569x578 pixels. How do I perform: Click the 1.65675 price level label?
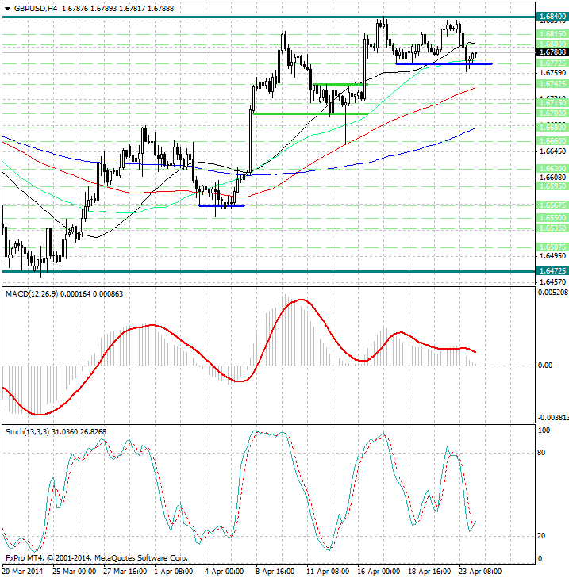(x=552, y=205)
